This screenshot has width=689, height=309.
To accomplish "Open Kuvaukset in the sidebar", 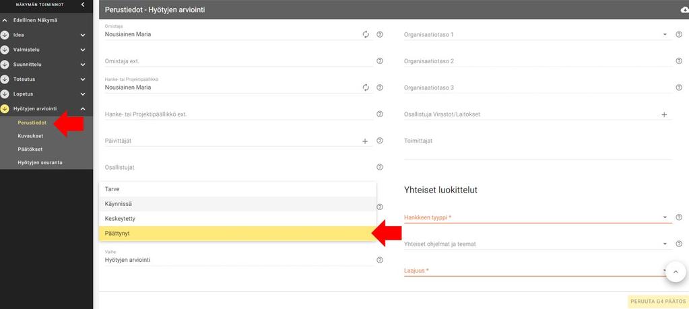I will click(30, 136).
